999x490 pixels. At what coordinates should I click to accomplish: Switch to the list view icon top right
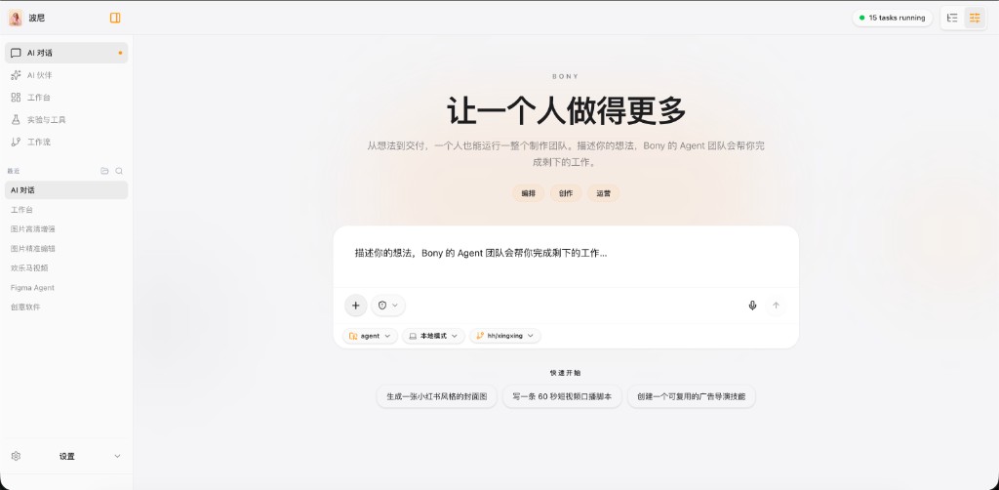tap(952, 18)
